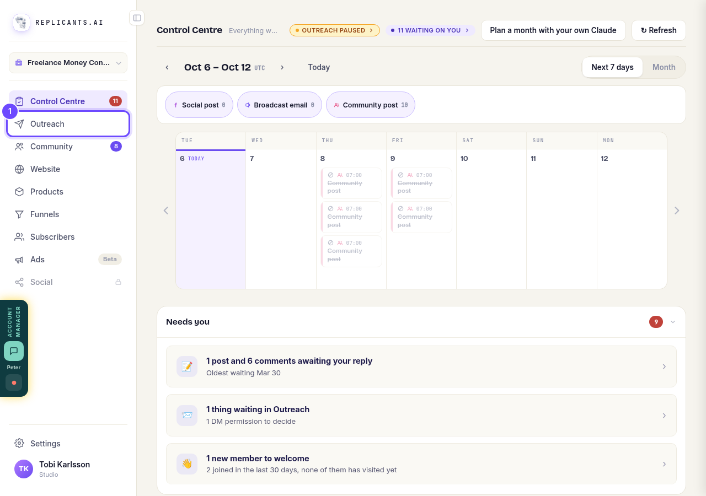
Task: Click the Community people icon in sidebar
Action: (19, 147)
